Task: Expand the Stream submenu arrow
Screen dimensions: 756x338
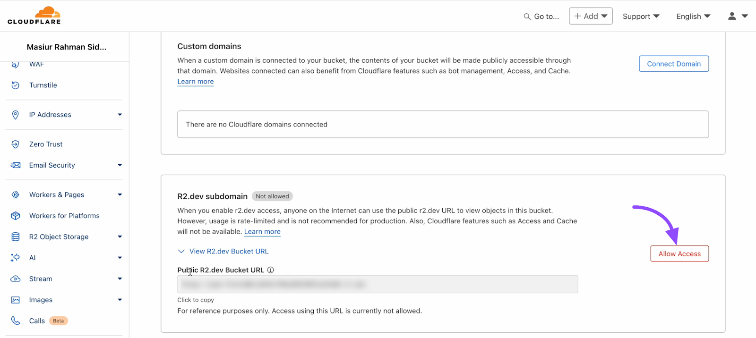Action: tap(120, 279)
